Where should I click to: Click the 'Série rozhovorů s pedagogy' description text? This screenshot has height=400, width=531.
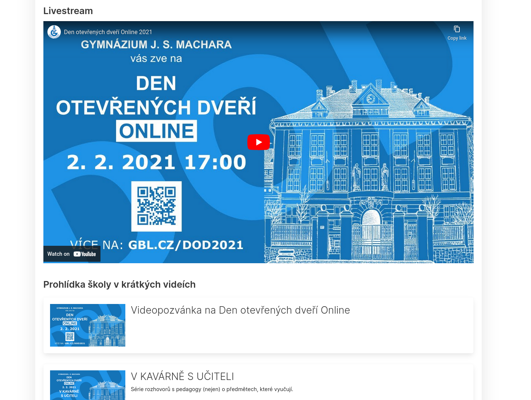[x=212, y=389]
